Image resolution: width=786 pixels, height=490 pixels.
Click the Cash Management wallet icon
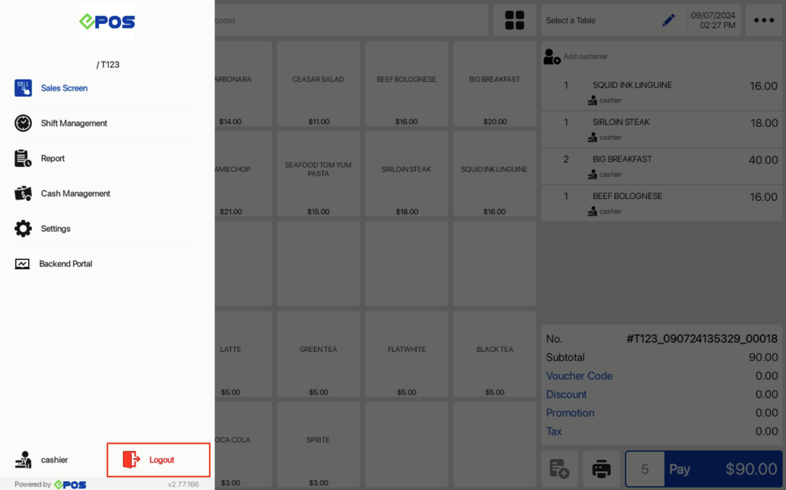(x=23, y=194)
